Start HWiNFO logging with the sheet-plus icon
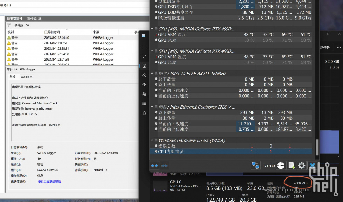 (291, 166)
